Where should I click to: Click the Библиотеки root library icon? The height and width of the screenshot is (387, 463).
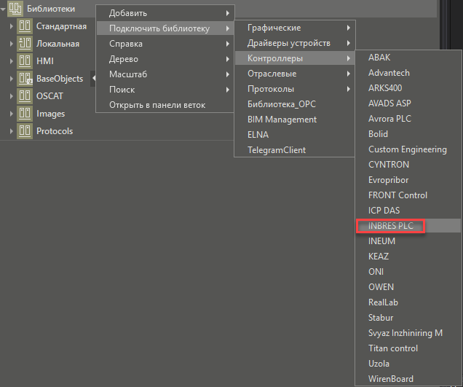15,9
